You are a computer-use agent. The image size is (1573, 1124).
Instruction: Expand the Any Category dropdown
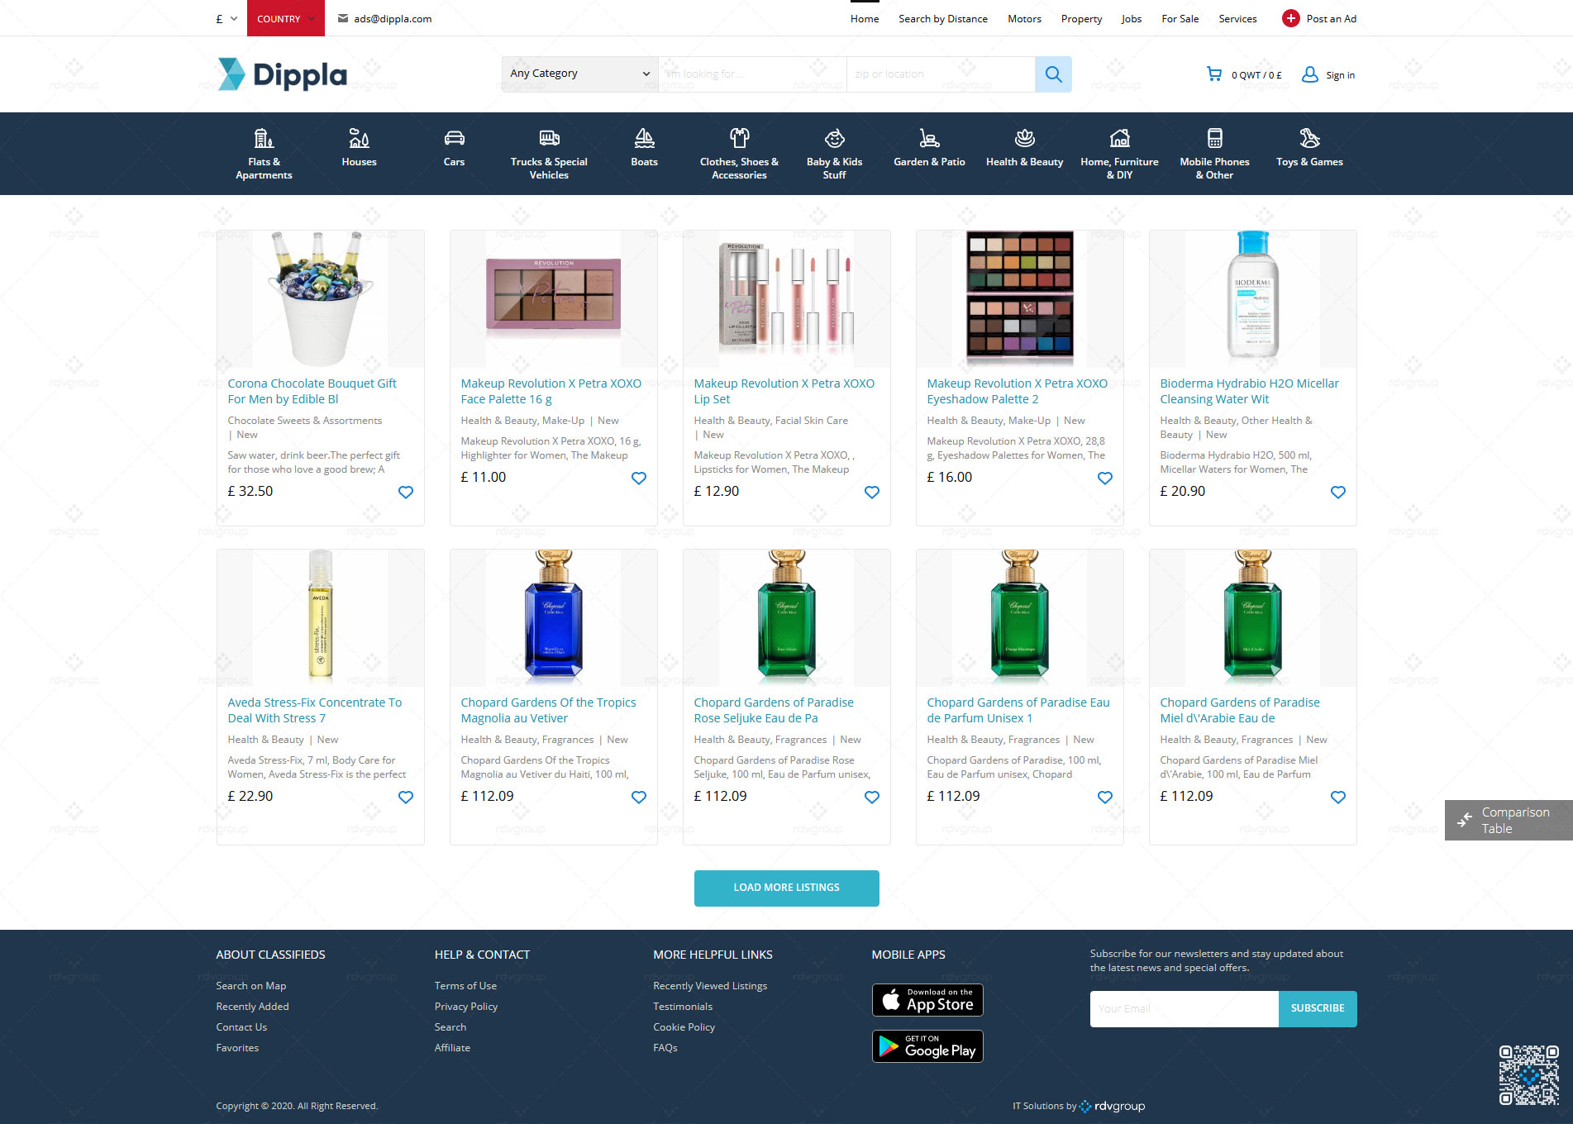[580, 74]
